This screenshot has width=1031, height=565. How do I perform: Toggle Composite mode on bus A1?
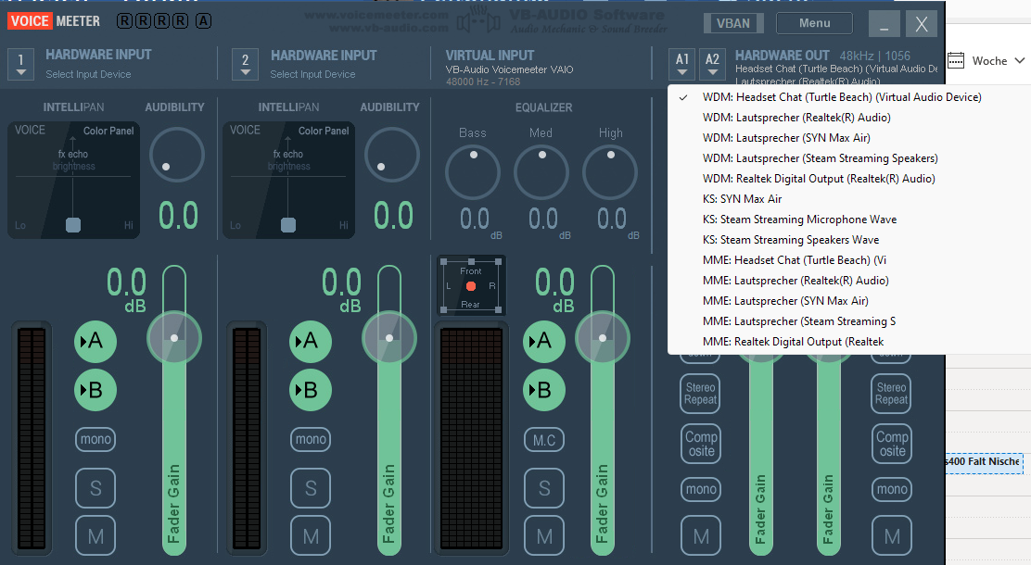pos(701,444)
